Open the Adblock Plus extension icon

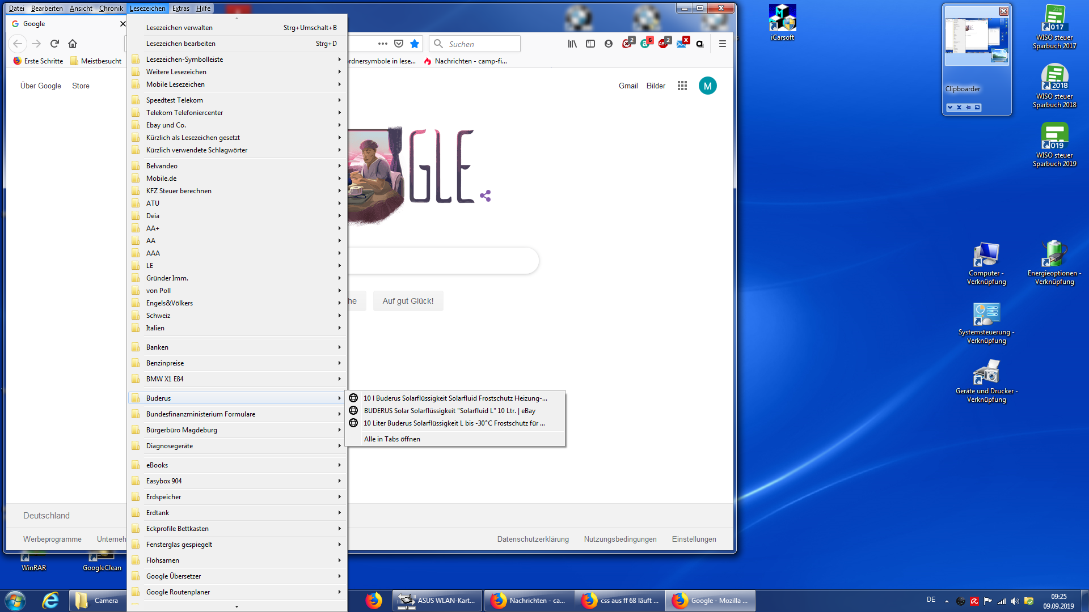click(x=663, y=44)
